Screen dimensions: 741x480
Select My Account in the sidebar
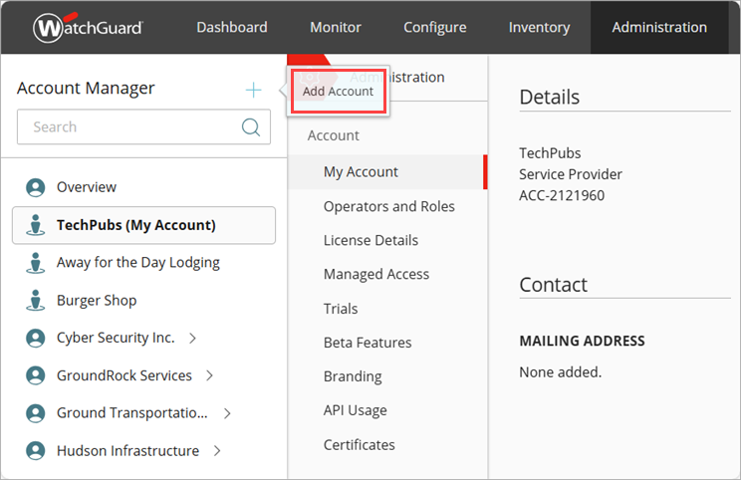[x=387, y=172]
